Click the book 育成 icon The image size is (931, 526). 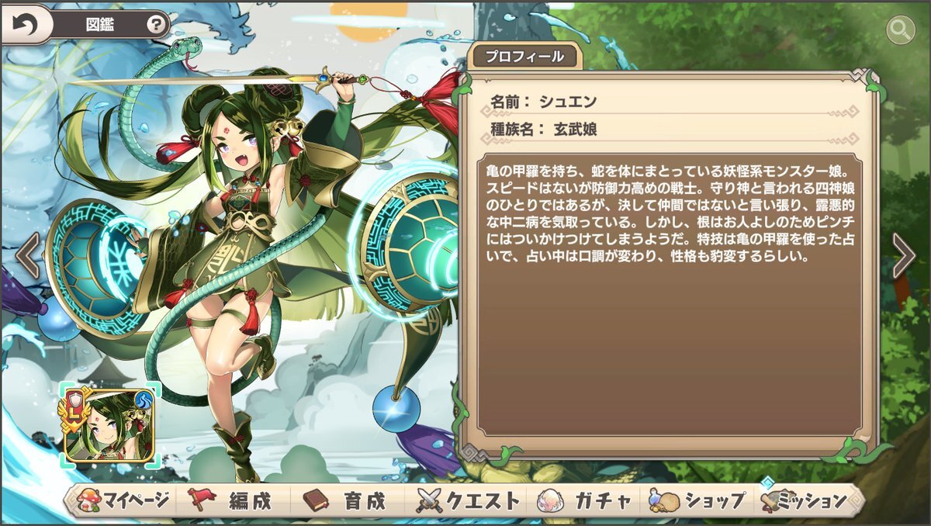[317, 500]
